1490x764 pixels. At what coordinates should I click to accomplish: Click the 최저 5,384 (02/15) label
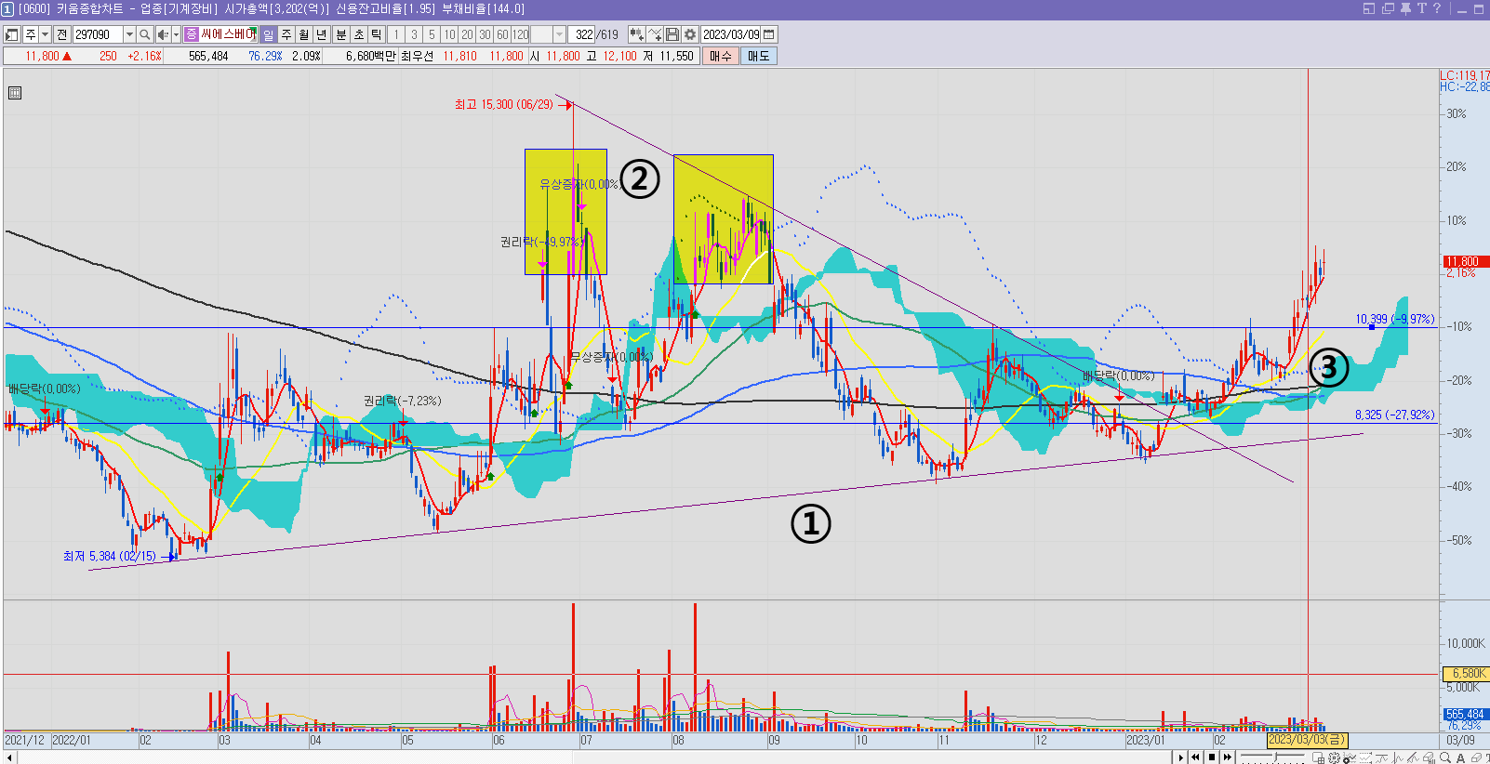(x=110, y=556)
